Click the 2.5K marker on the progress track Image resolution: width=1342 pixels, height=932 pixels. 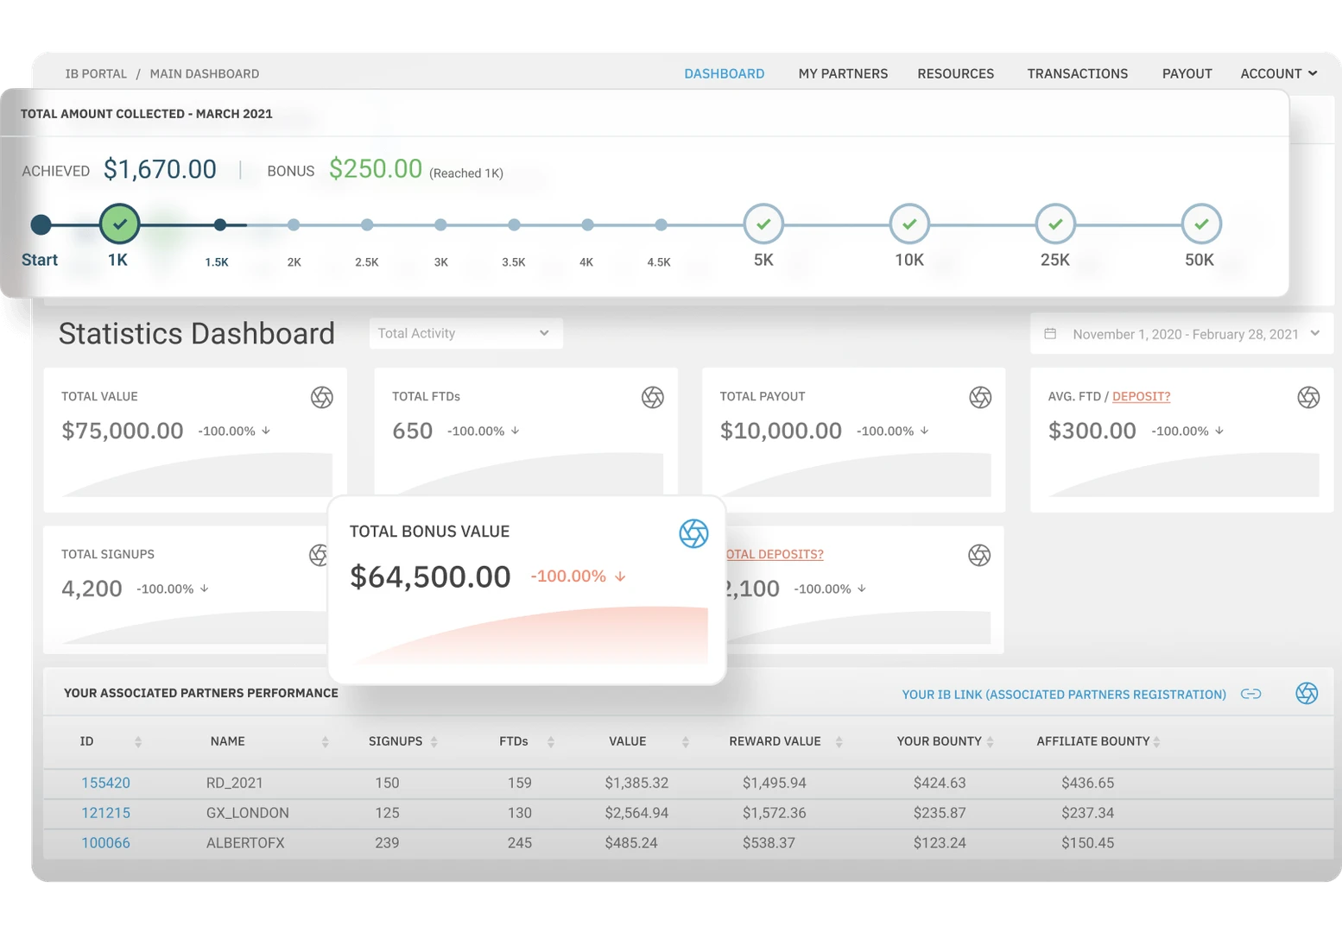pos(367,224)
